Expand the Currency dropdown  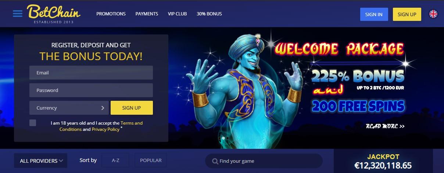coord(69,108)
